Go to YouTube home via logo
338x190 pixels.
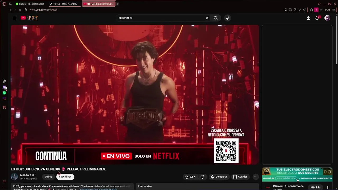[x=29, y=18]
